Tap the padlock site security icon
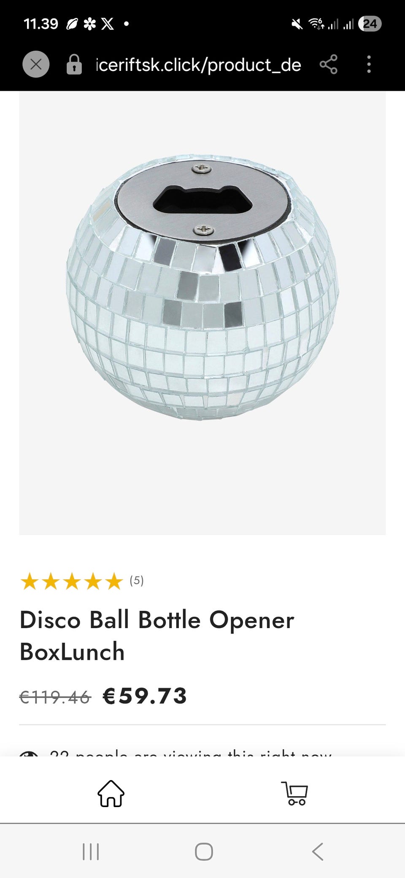 [74, 65]
